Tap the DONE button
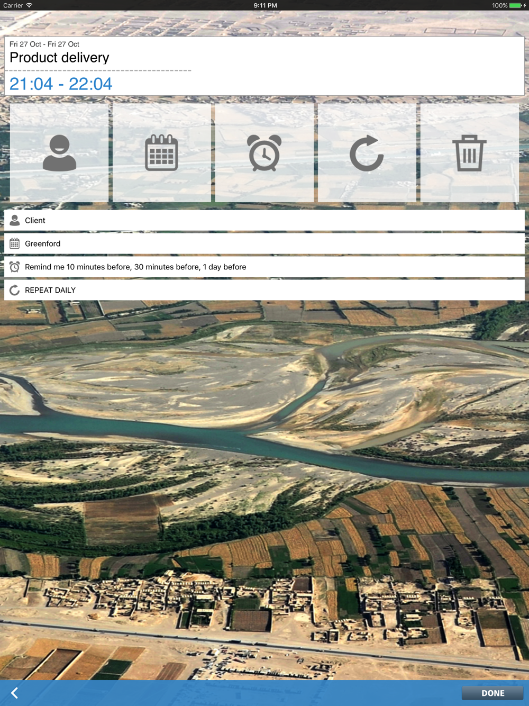The height and width of the screenshot is (706, 529). [x=492, y=693]
